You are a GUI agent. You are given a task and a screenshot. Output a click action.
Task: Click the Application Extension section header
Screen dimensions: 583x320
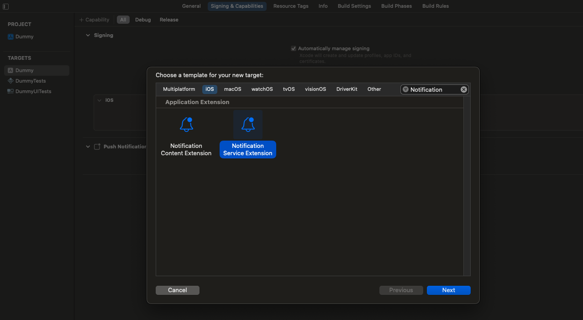(x=197, y=102)
